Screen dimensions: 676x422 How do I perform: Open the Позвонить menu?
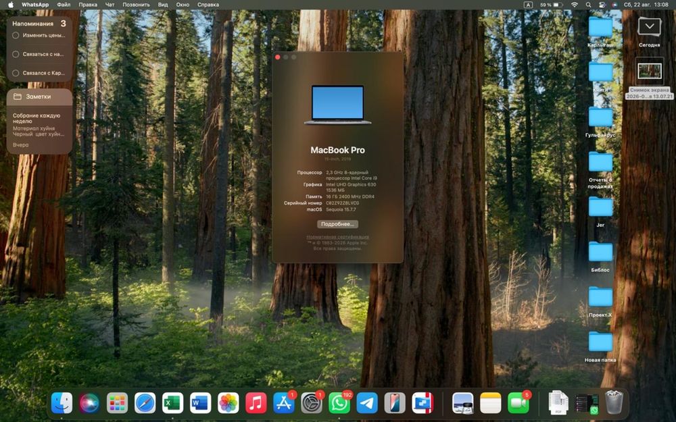(137, 5)
